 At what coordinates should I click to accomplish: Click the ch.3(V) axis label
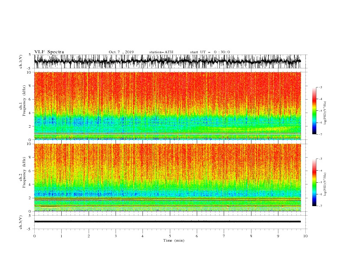point(21,222)
